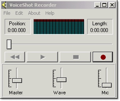
Task: Open the Help menu
Action: 50,13
